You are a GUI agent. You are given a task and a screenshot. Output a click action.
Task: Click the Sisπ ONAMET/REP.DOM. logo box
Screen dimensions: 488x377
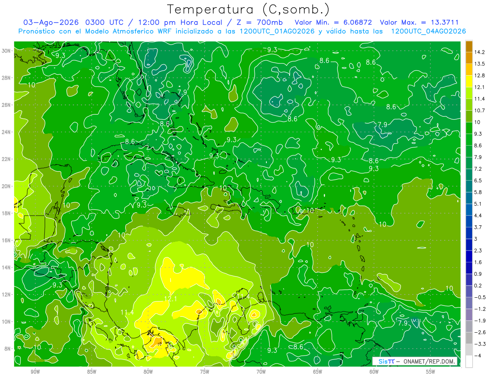pos(415,362)
